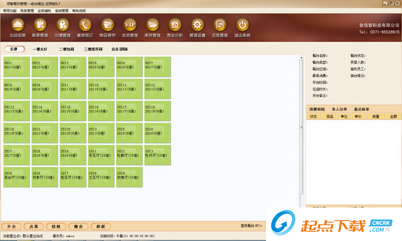Open the 业务辅助 menu

[44, 11]
